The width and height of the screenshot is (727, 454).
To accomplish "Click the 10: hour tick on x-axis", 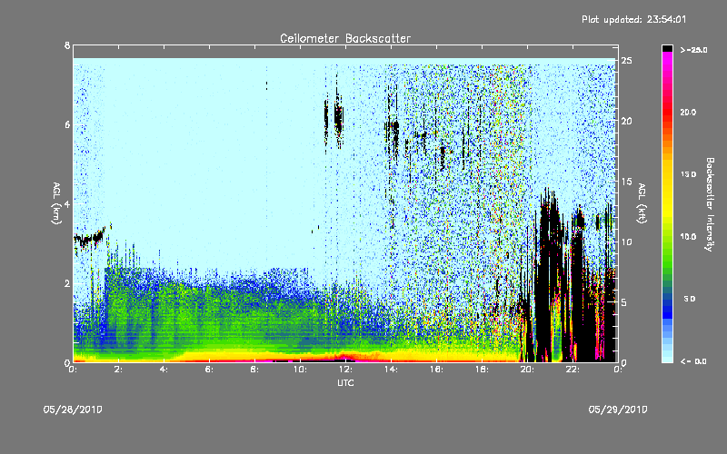I will 300,370.
